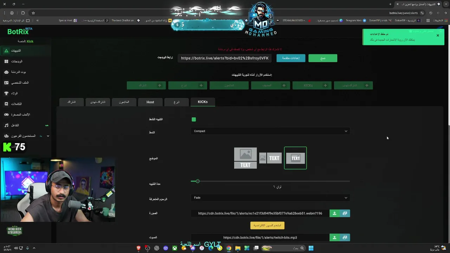Open الولاء loyalty trophy icon

[6, 93]
